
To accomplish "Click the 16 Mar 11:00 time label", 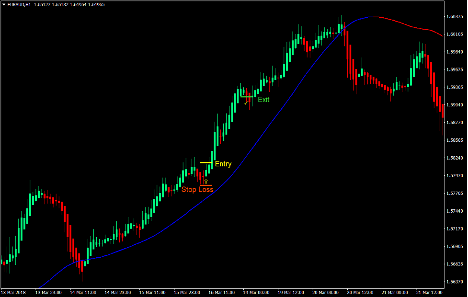I will point(222,292).
